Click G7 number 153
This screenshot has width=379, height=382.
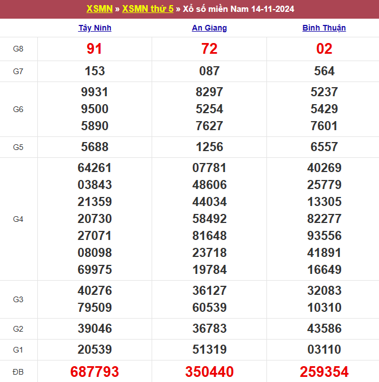95,71
